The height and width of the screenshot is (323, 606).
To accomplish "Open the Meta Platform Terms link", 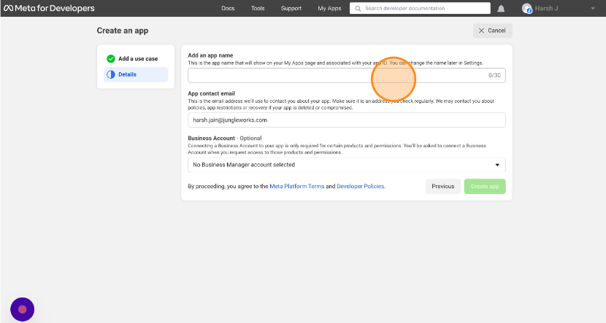I will pos(296,187).
